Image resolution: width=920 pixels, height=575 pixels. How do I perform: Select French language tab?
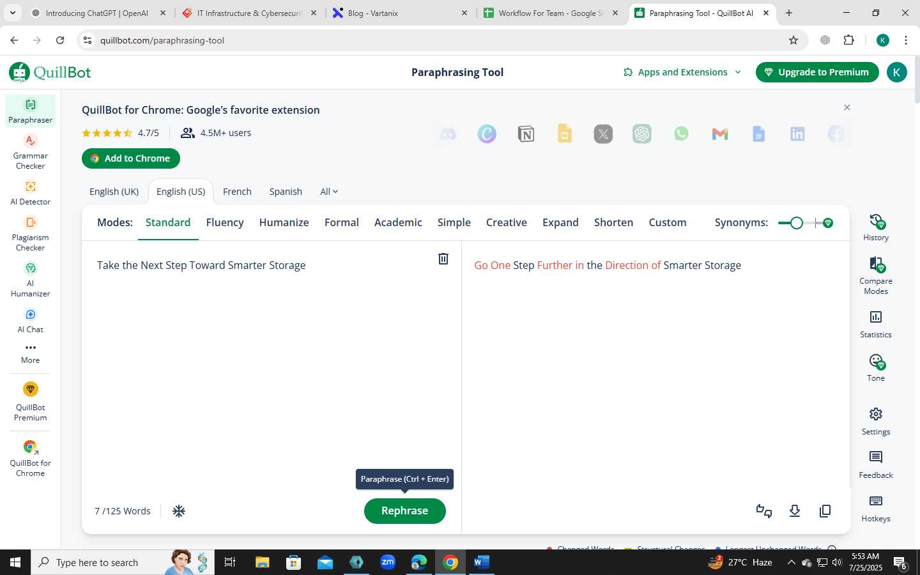(237, 192)
